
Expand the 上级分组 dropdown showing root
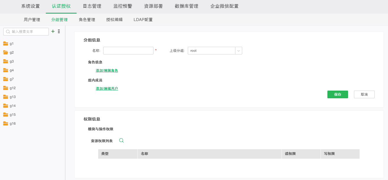(x=239, y=51)
